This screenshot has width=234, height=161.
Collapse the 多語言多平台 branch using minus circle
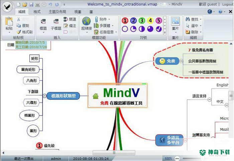[x=185, y=140]
